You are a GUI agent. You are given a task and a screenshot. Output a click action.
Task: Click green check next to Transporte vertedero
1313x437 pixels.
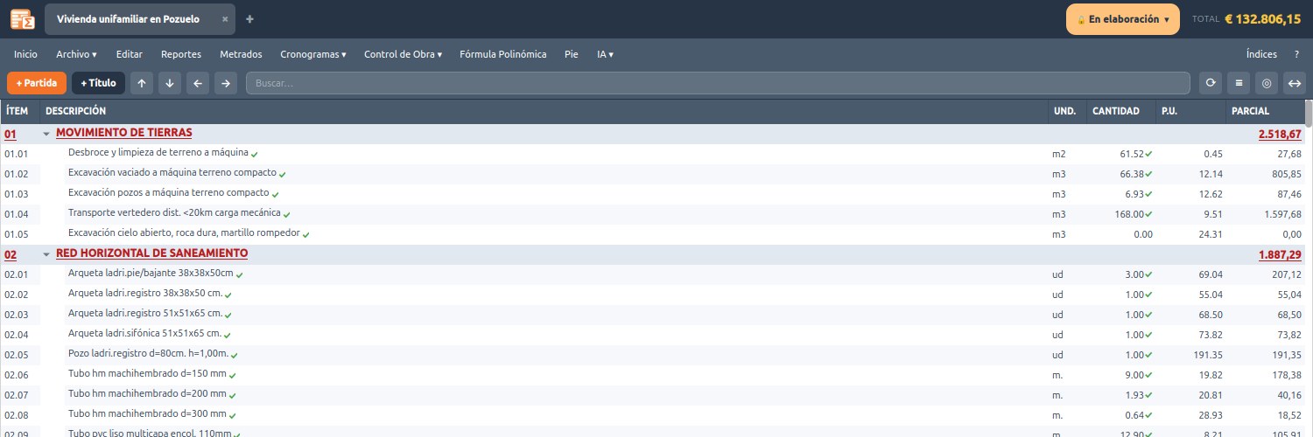coord(287,214)
